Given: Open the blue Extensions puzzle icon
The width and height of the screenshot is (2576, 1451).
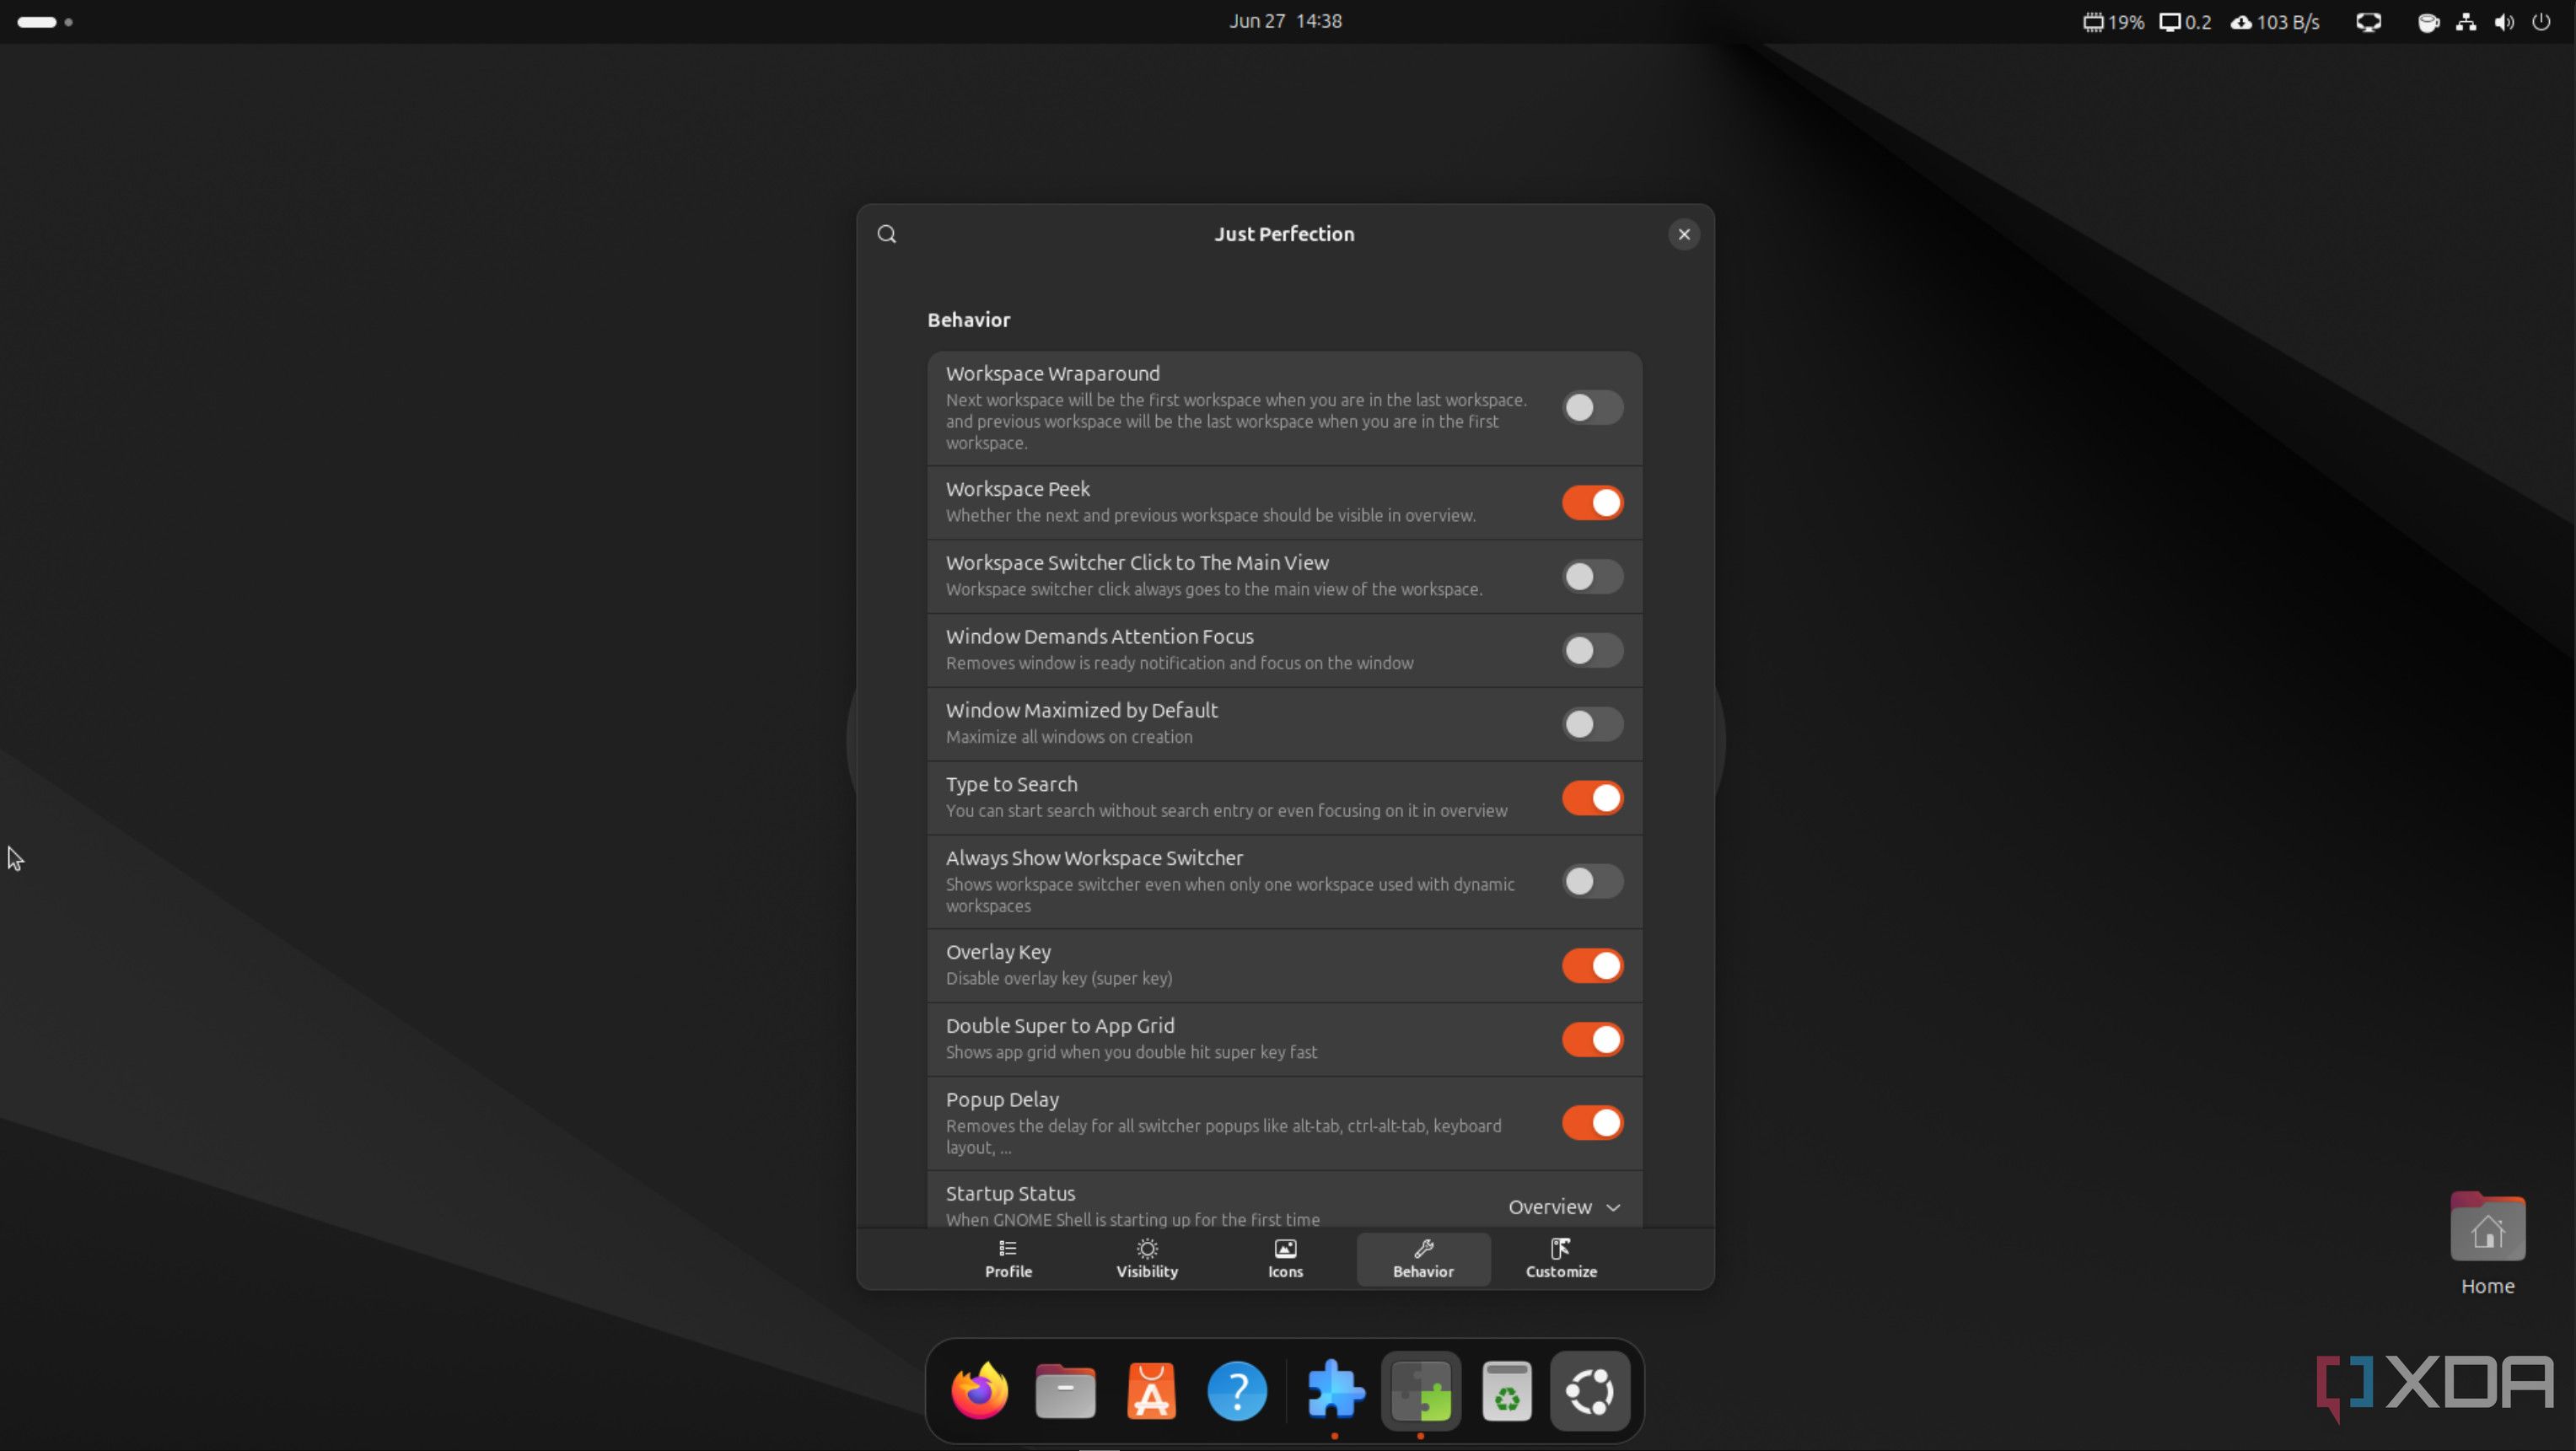Looking at the screenshot, I should [x=1335, y=1391].
